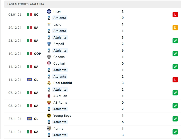The image size is (184, 139).
Task: Click the Cesena club crest icon
Action: (49, 57)
